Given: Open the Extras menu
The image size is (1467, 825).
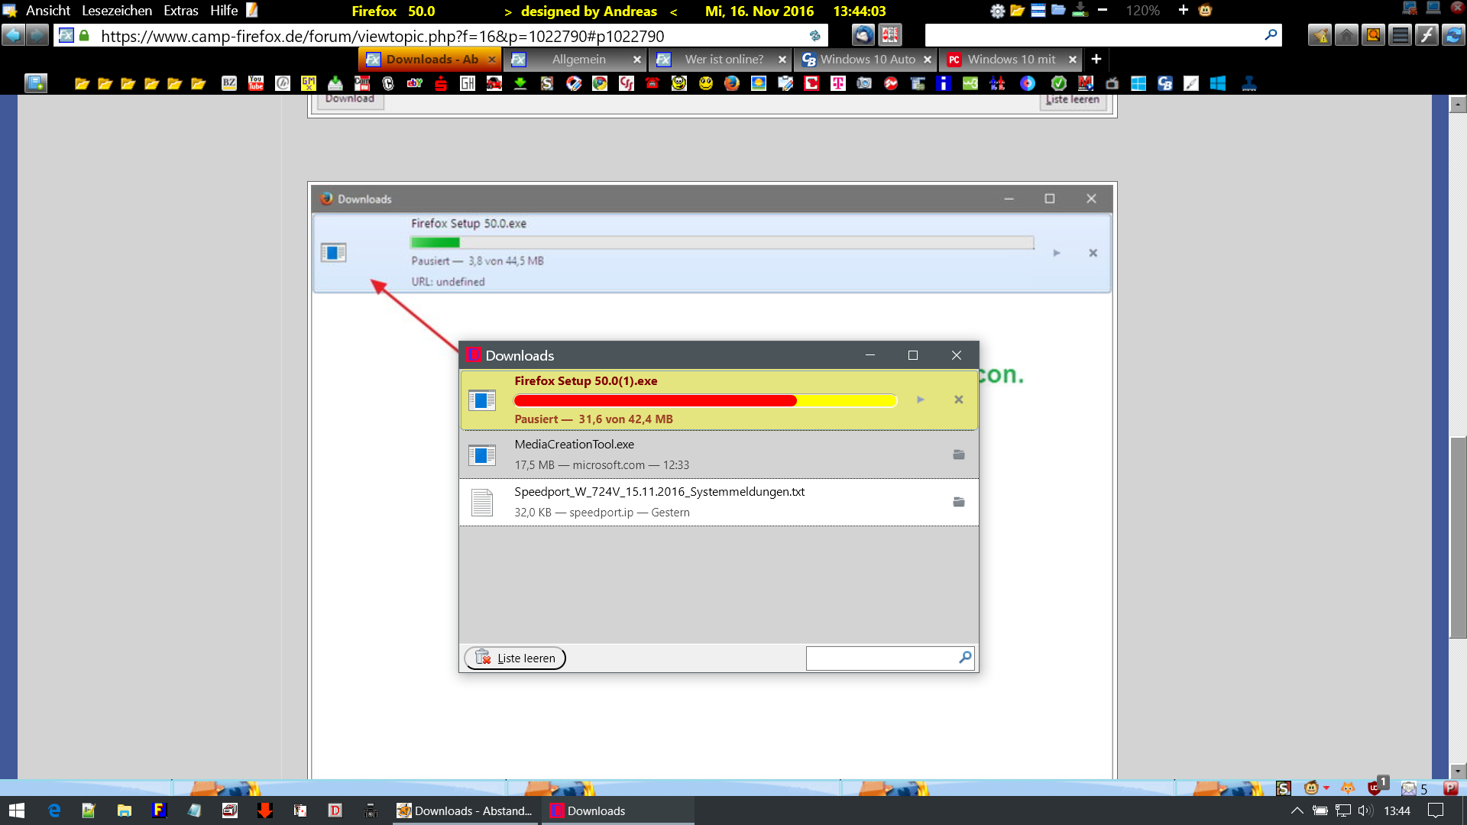Looking at the screenshot, I should (x=180, y=11).
